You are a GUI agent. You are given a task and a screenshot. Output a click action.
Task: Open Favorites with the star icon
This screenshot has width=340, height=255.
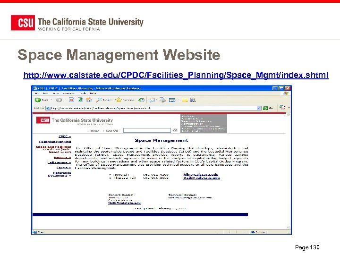click(119, 100)
